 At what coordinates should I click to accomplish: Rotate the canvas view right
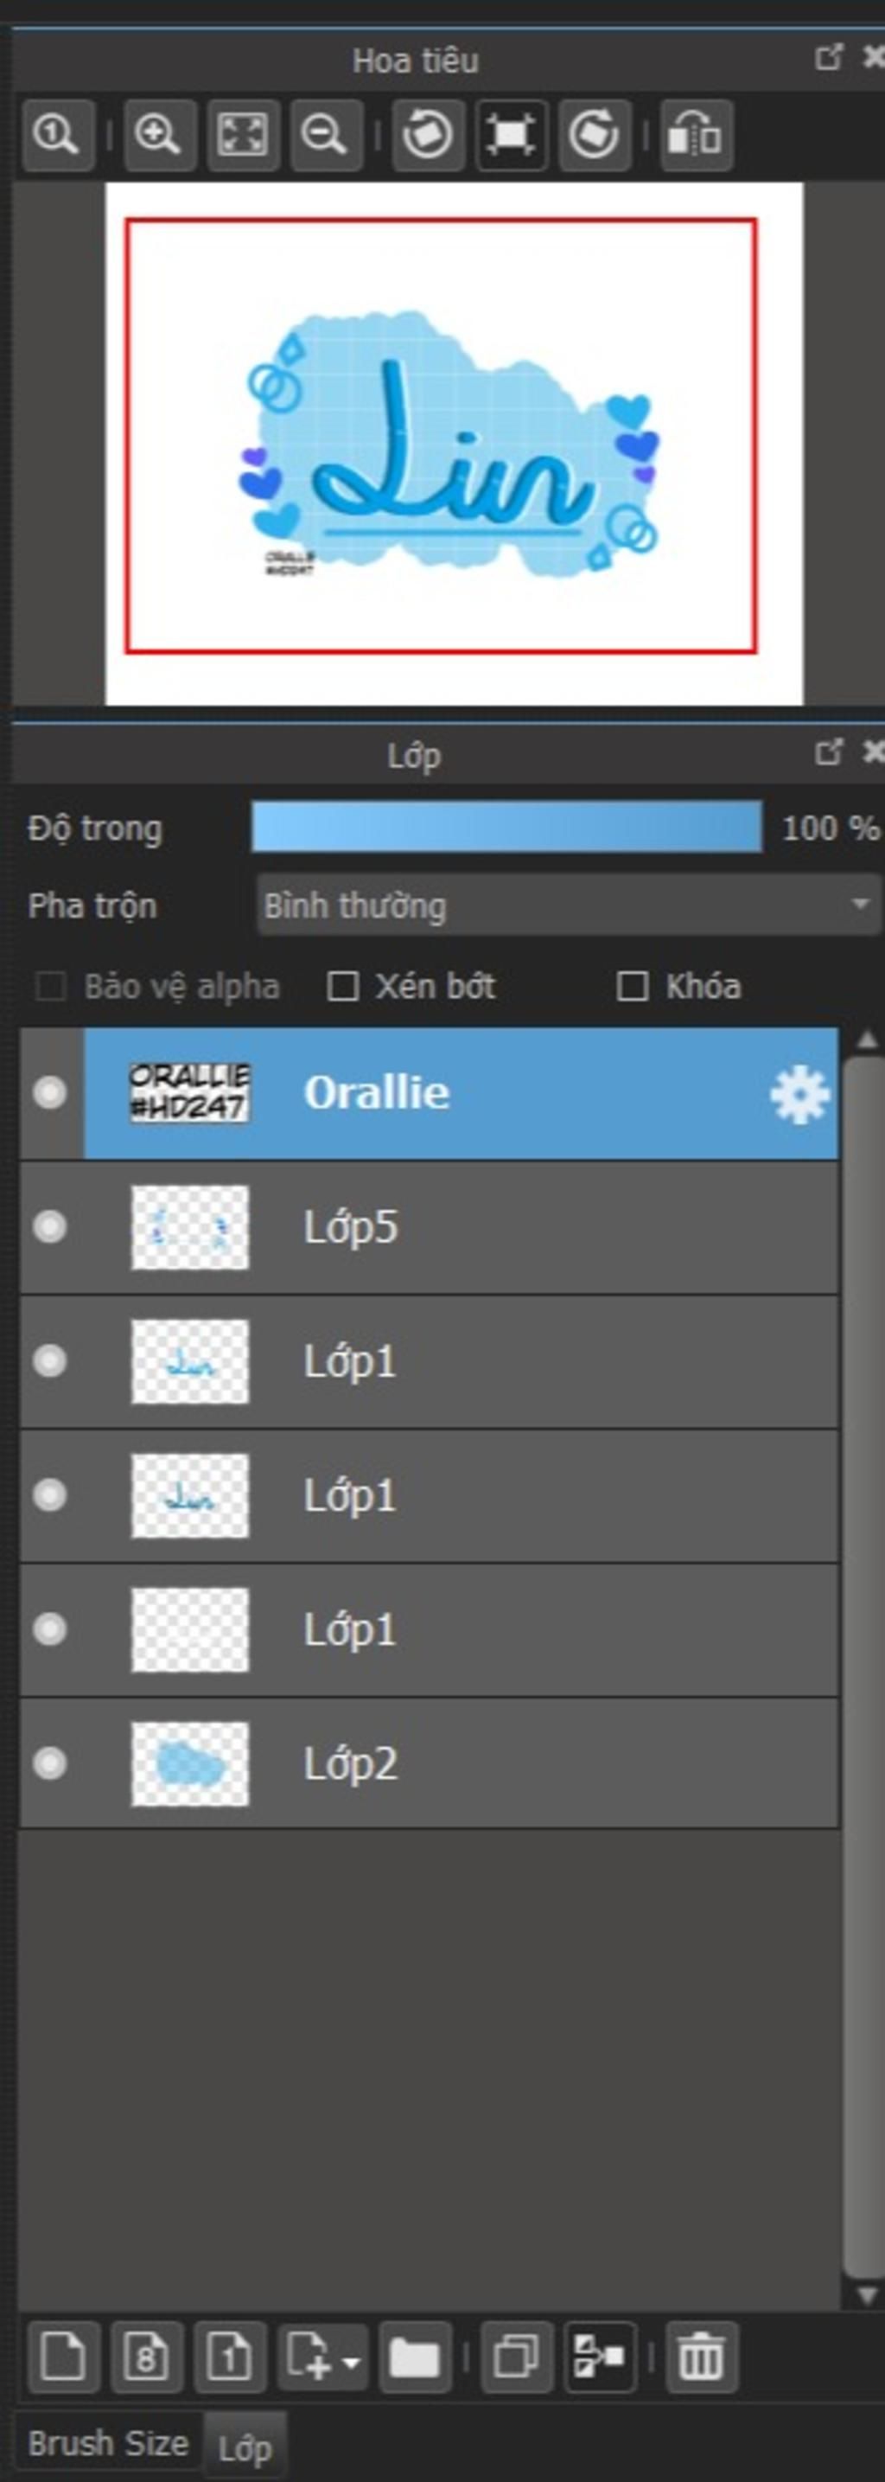pos(593,134)
